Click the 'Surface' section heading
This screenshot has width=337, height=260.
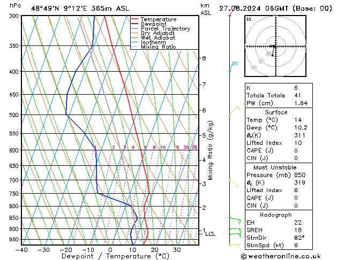pos(276,112)
